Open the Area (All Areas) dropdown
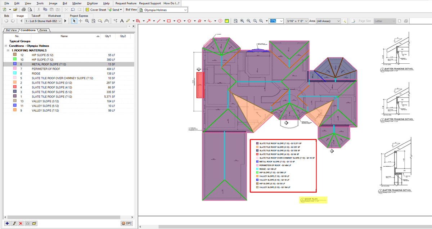Viewport: 432px width, 229px height. click(338, 21)
